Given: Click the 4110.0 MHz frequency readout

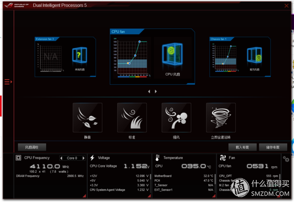Looking at the screenshot, I should point(49,166).
